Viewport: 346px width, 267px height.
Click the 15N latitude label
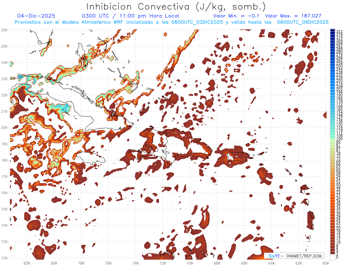pyautogui.click(x=4, y=209)
